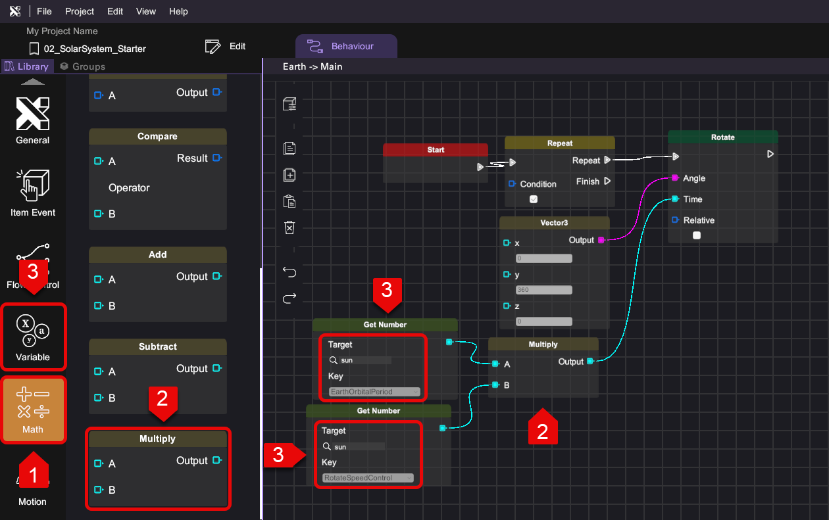
Task: Click the Undo arrow icon
Action: [x=289, y=272]
